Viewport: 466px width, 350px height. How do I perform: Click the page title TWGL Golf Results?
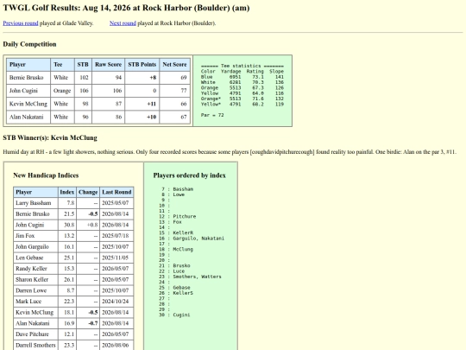[126, 8]
